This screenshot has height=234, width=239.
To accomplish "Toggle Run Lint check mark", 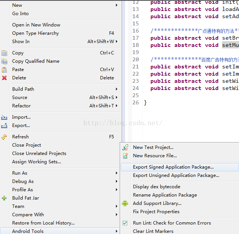I will (x=125, y=223).
